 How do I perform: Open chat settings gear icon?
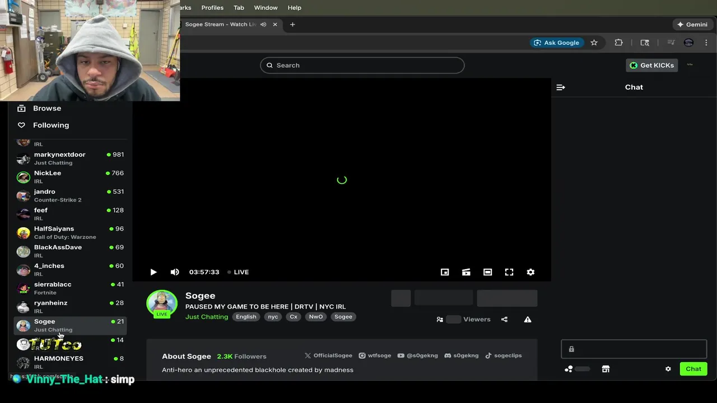(668, 369)
